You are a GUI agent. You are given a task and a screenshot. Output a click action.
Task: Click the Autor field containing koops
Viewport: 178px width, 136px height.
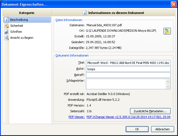128,69
